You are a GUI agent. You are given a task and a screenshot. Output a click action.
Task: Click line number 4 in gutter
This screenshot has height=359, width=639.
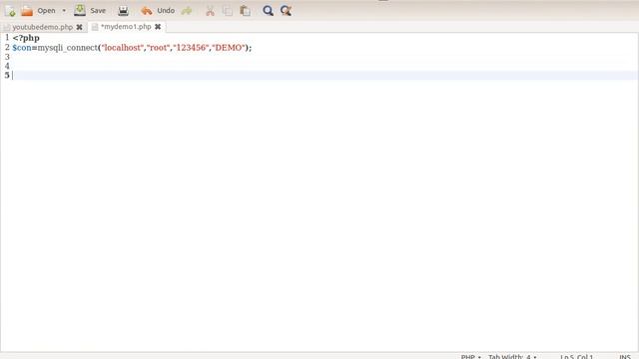pos(7,66)
